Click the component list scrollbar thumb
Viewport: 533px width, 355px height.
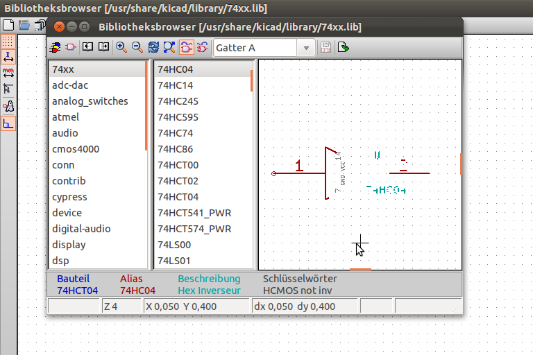(x=252, y=81)
